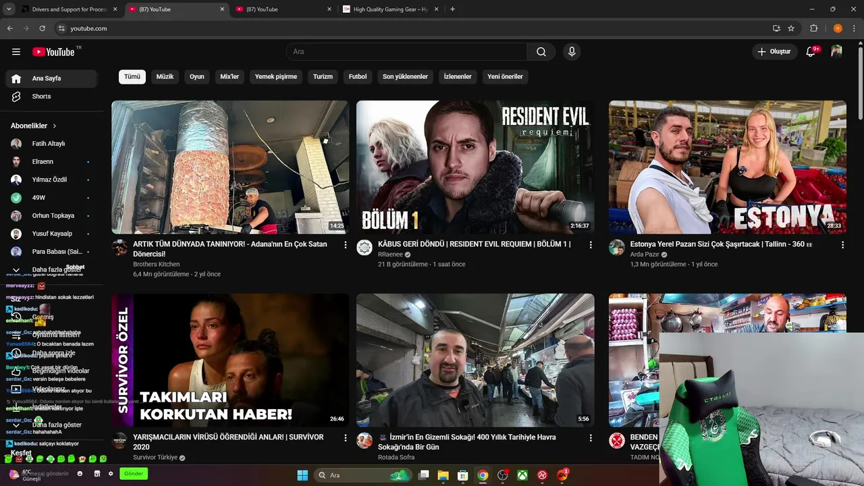Select the Futbol filter chip
864x486 pixels.
[x=358, y=77]
